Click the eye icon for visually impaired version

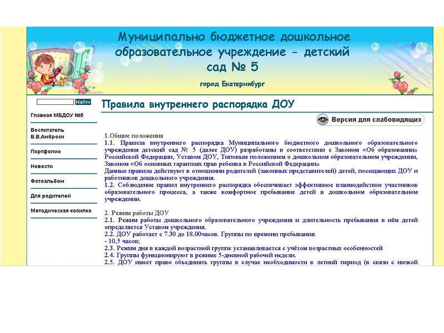[x=322, y=120]
